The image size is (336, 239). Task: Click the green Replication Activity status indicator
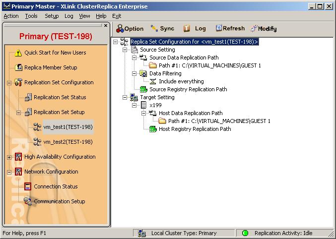tap(245, 233)
